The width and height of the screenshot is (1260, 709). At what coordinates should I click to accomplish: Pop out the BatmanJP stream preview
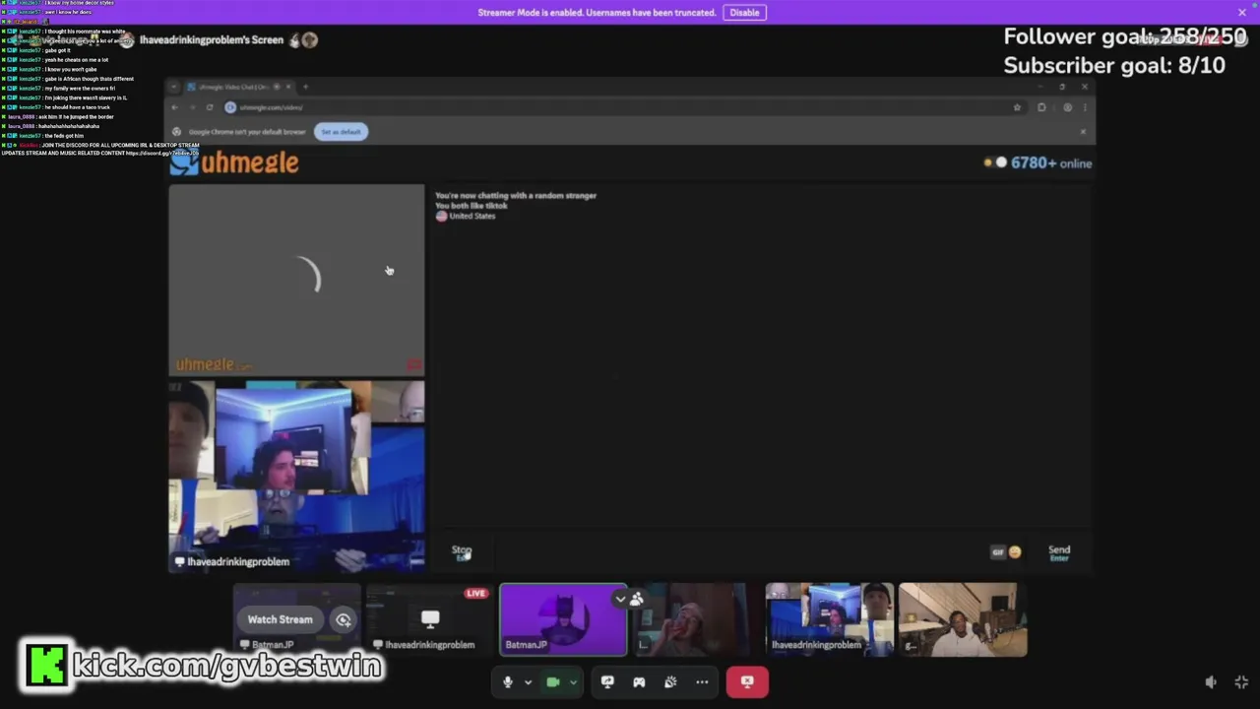(343, 619)
